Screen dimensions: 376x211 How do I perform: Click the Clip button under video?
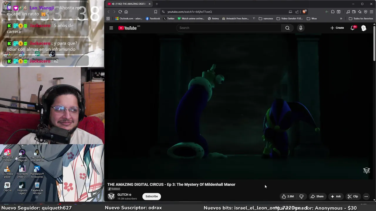tap(353, 196)
